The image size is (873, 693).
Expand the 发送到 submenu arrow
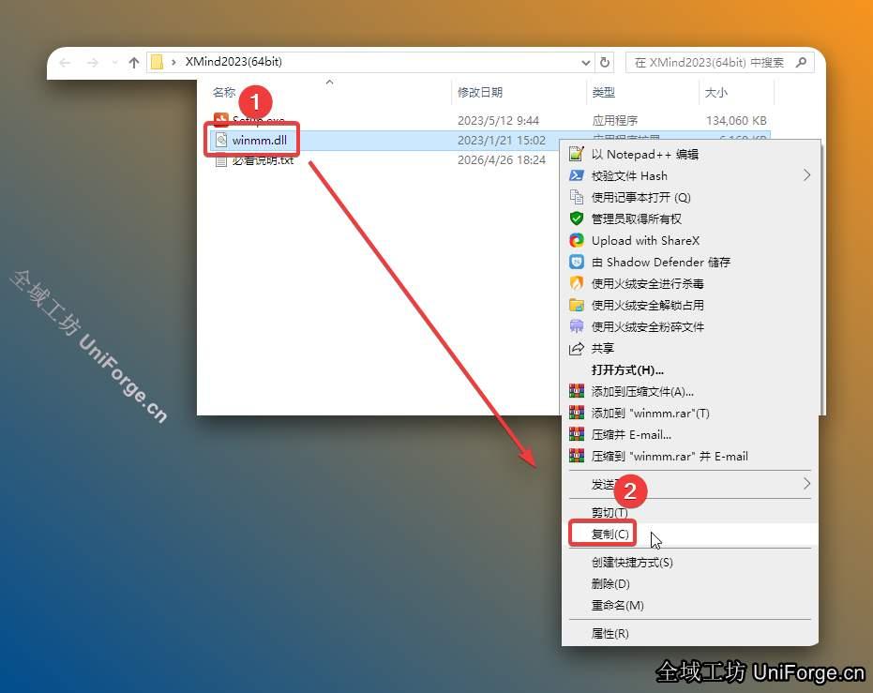pyautogui.click(x=806, y=484)
